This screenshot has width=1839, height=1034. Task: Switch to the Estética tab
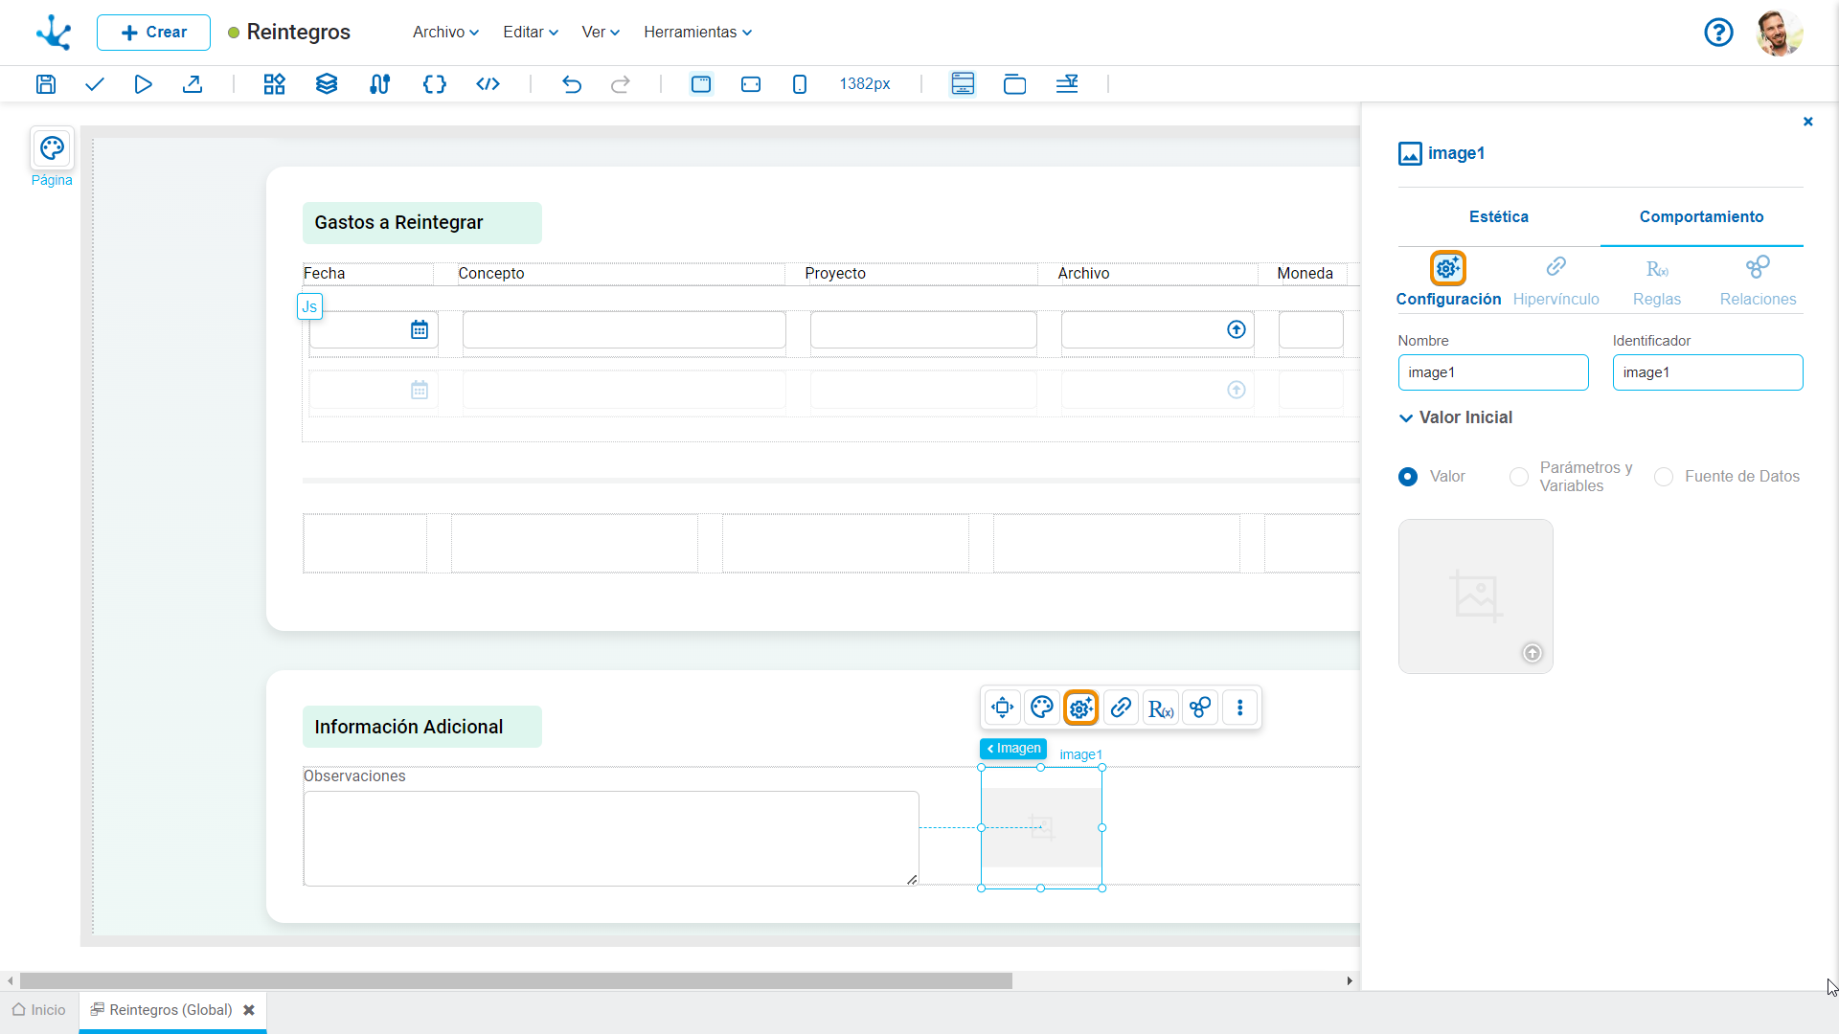1499,217
